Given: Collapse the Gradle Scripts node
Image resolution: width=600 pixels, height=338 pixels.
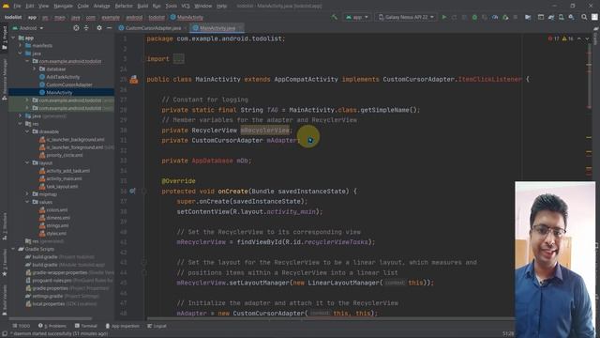Looking at the screenshot, I should tap(13, 249).
